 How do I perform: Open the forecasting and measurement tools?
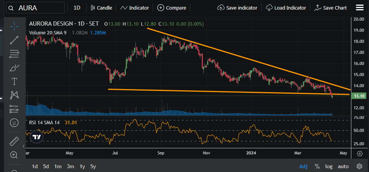(x=14, y=109)
